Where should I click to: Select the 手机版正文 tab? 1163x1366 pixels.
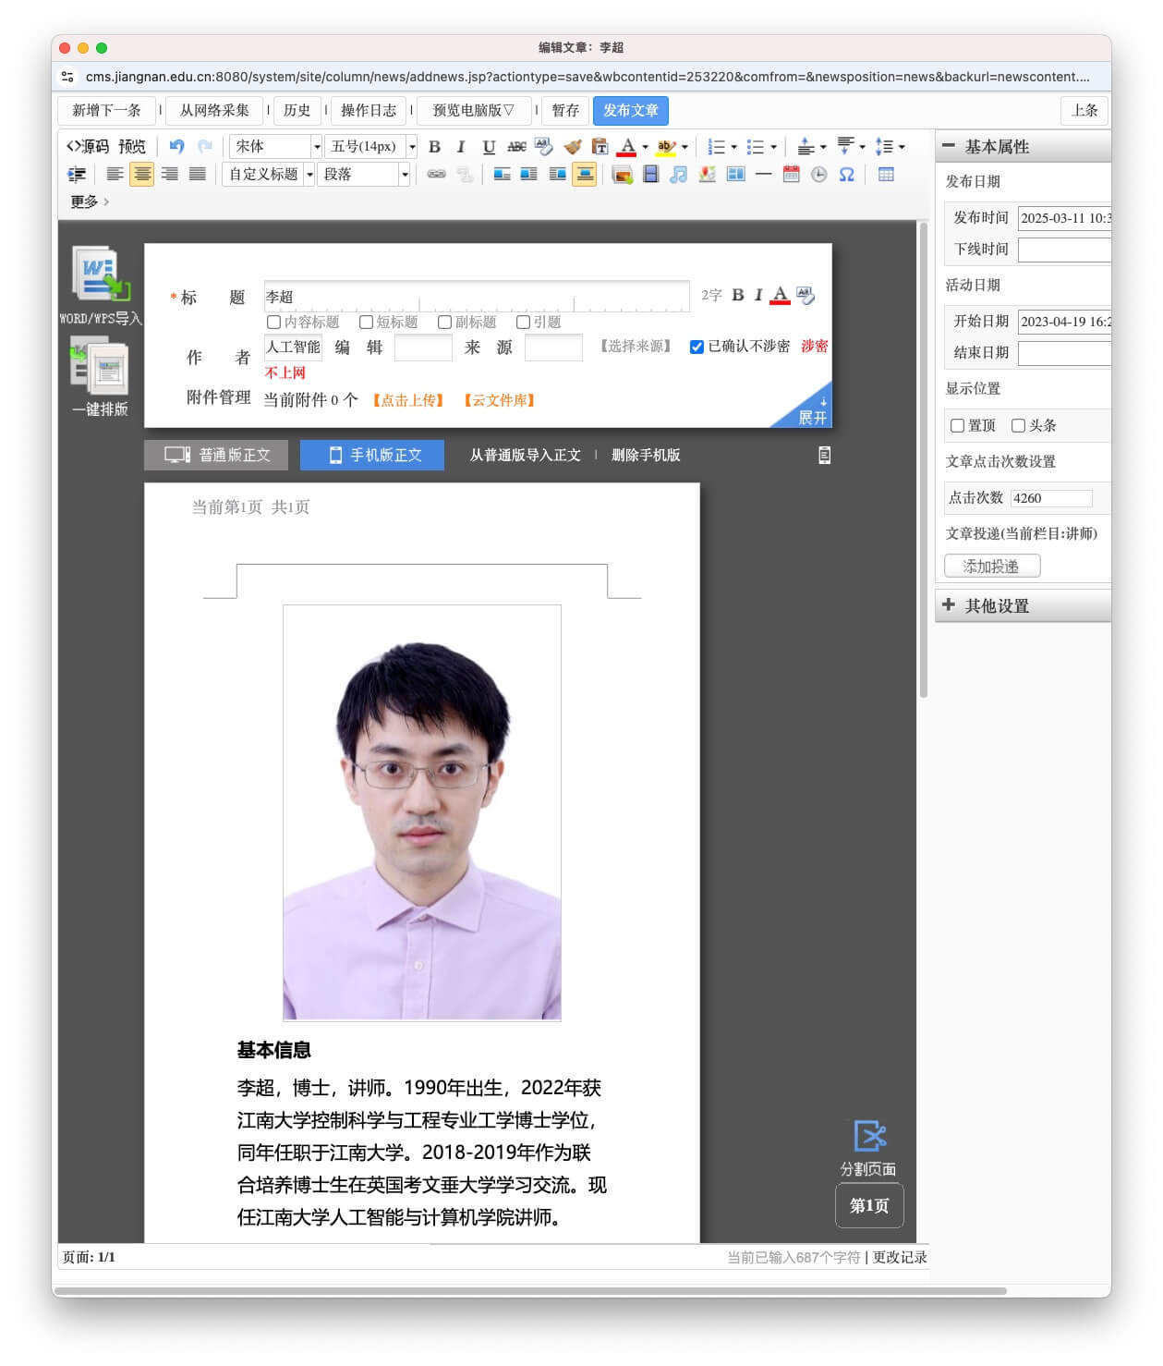click(x=372, y=455)
